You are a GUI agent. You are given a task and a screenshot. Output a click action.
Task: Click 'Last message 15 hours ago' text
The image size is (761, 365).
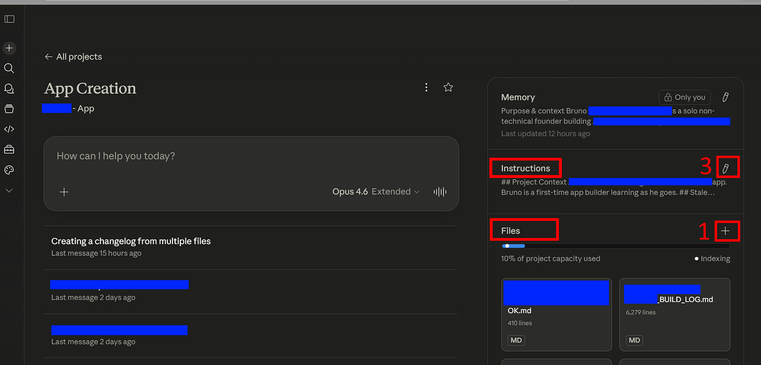point(96,253)
